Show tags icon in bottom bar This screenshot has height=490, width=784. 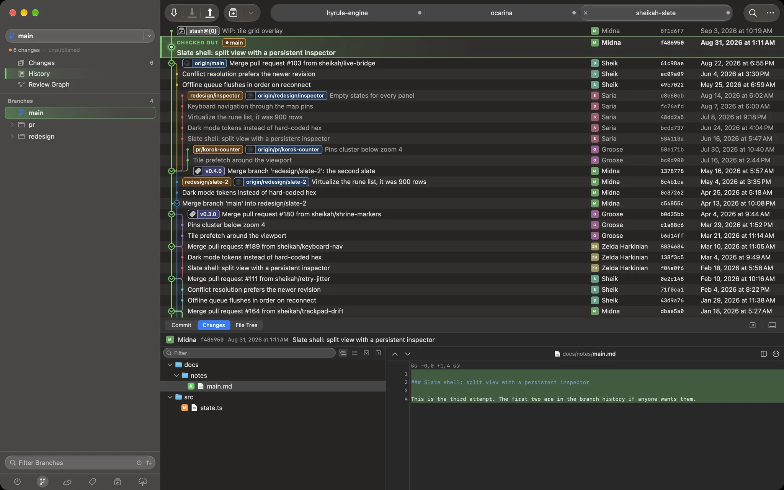click(92, 482)
